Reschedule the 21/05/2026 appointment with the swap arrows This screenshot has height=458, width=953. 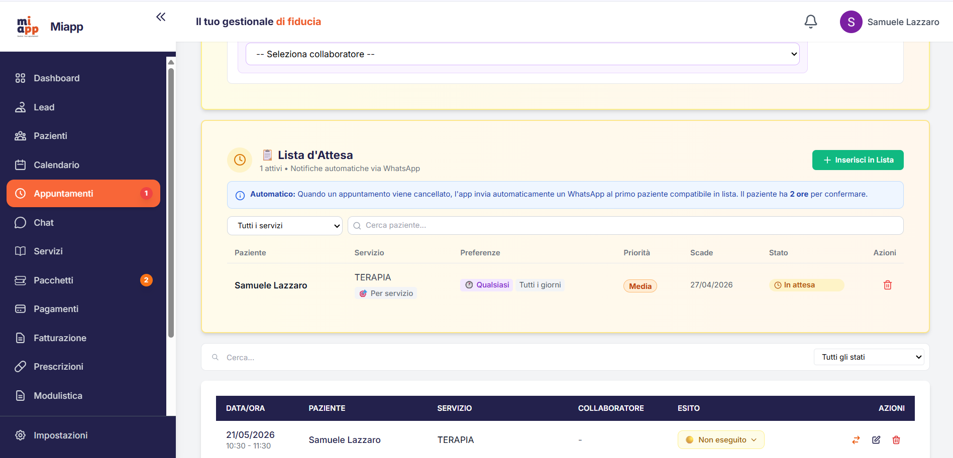click(x=856, y=440)
